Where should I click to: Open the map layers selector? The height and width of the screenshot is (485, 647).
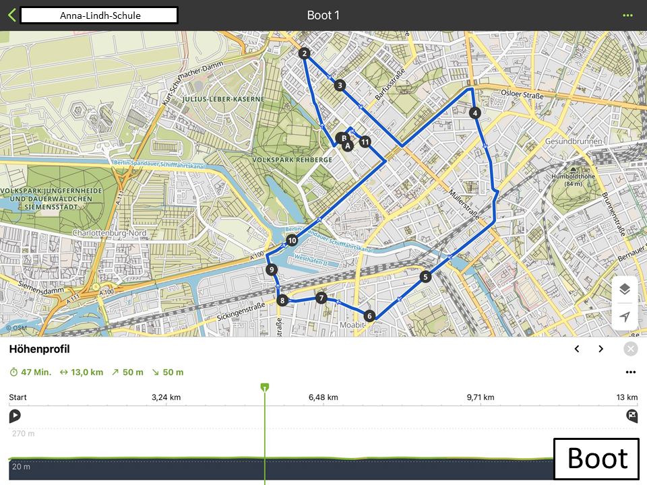click(x=625, y=289)
